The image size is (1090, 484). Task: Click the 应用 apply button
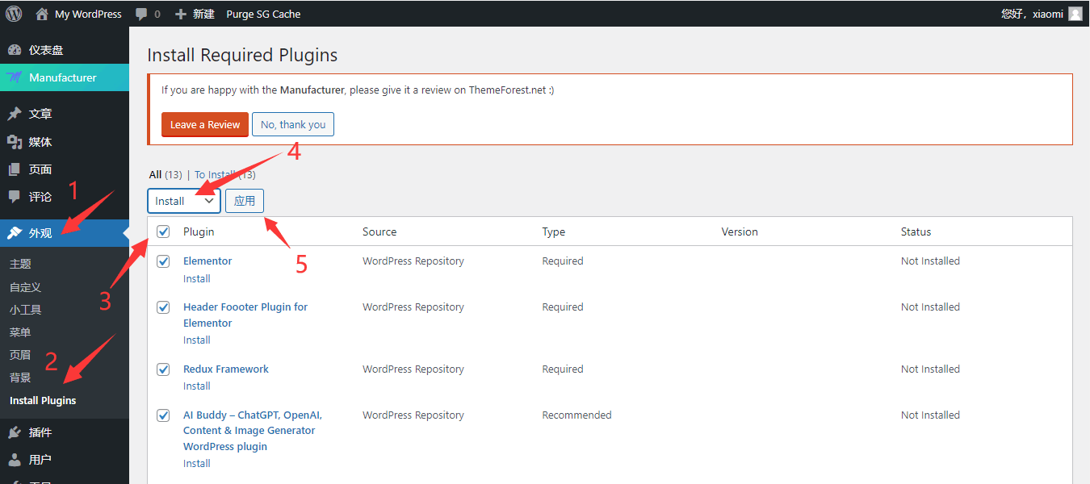point(245,201)
